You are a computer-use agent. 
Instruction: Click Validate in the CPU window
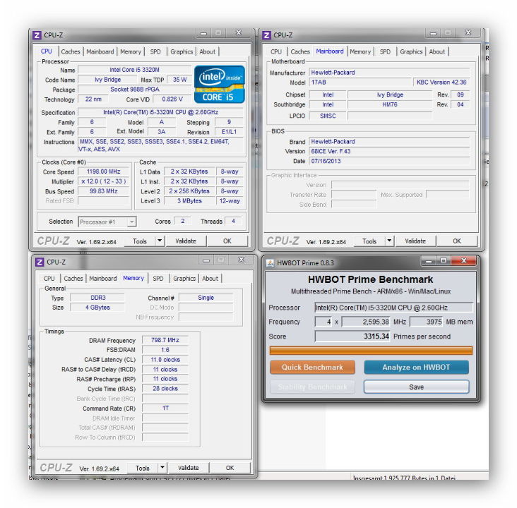pyautogui.click(x=186, y=241)
